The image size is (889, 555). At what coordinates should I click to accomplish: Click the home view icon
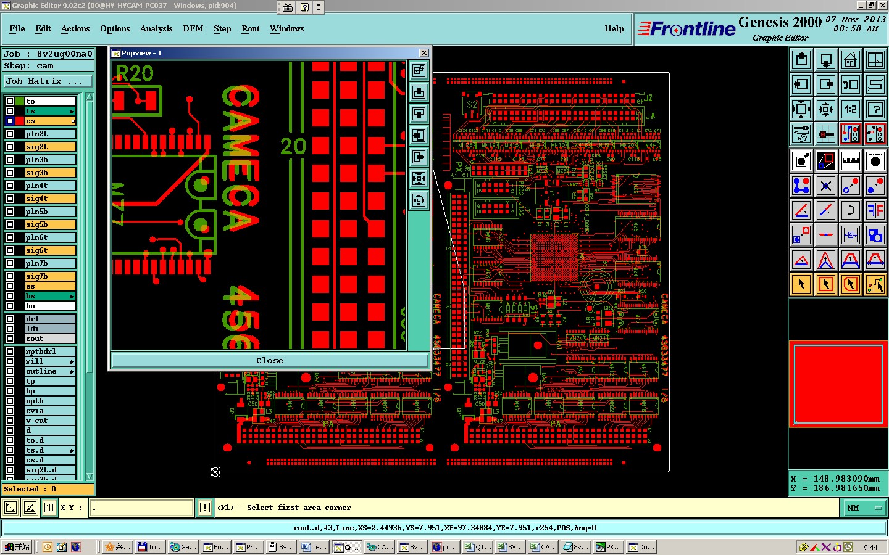tap(851, 60)
